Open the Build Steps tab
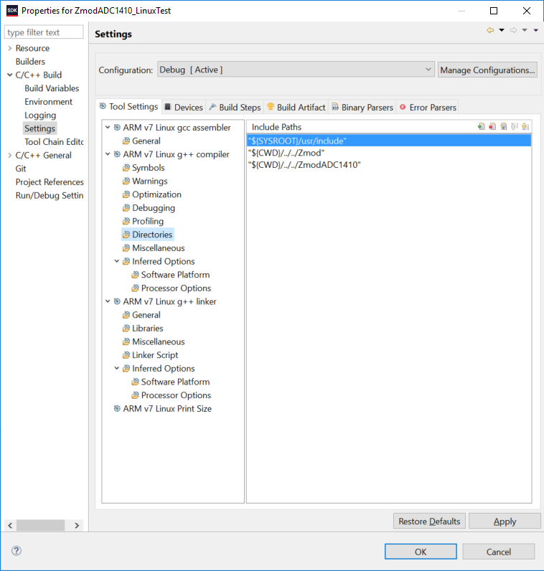Viewport: 544px width, 571px height. point(235,108)
